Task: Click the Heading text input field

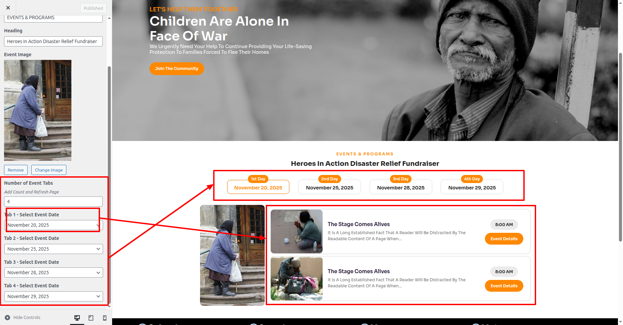Action: pos(54,41)
